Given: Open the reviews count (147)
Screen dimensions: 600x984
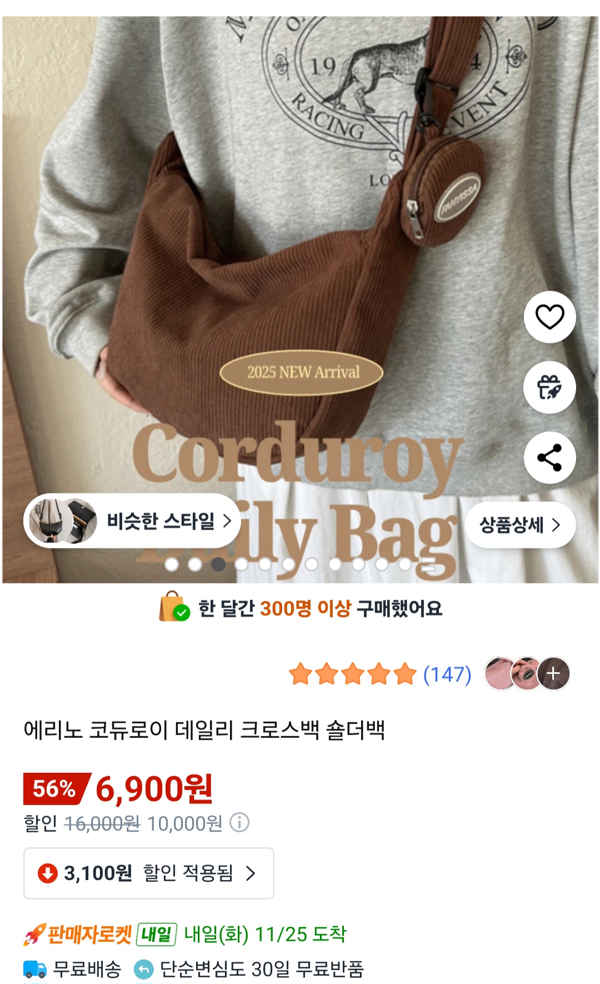Looking at the screenshot, I should (447, 674).
